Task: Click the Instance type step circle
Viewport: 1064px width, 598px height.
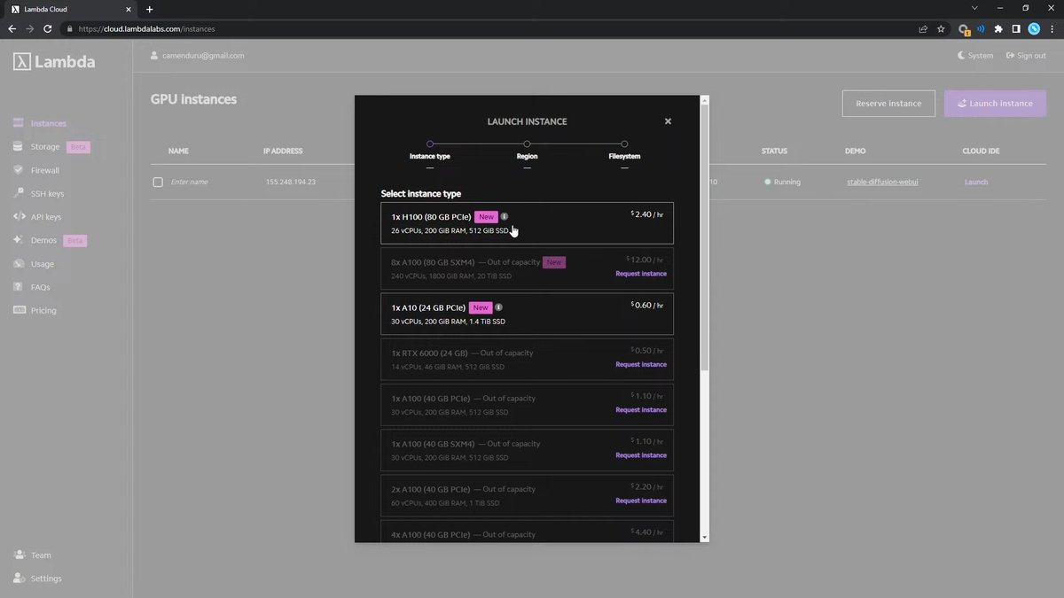Action: coord(430,144)
